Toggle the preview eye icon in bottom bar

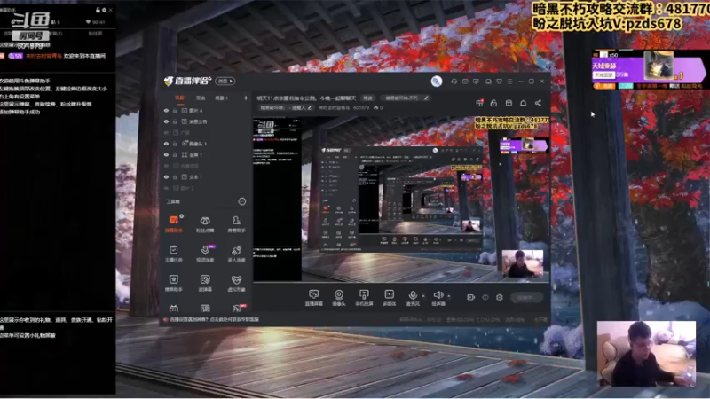point(485,297)
